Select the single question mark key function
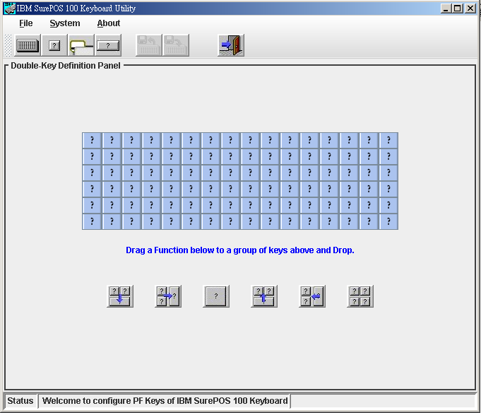 [x=216, y=296]
